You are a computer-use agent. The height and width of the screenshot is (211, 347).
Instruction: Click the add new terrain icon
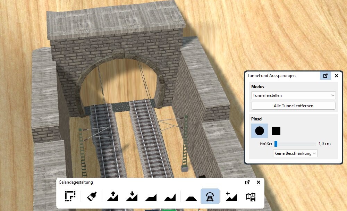coord(231,196)
